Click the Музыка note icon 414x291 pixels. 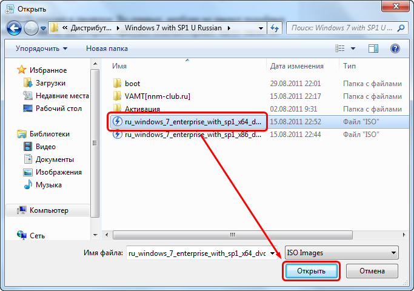pyautogui.click(x=28, y=184)
